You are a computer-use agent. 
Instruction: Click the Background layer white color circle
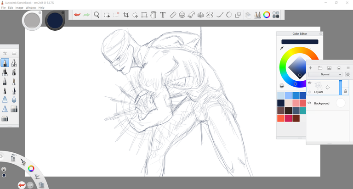[x=341, y=103]
